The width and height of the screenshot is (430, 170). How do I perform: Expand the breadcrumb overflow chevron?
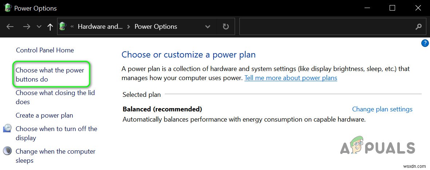(73, 27)
